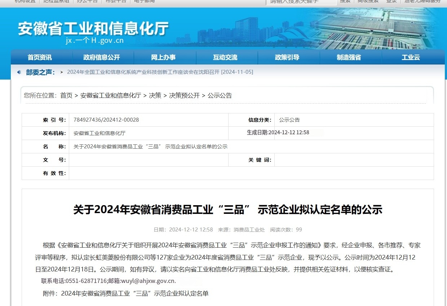Viewport: 447px width, 306px height.
Task: Click 安徽省工业和信息化厅 in the breadcrumb
Action: (110, 95)
